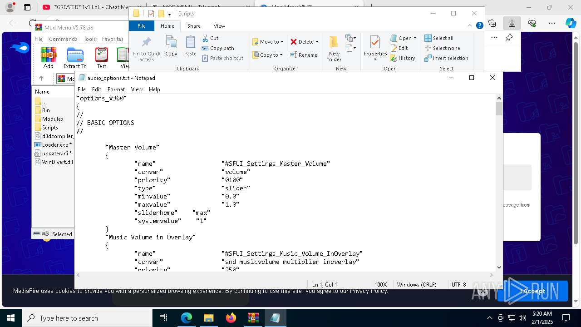This screenshot has height=327, width=581.
Task: Click the Explorer ribbon Help icon
Action: click(479, 26)
